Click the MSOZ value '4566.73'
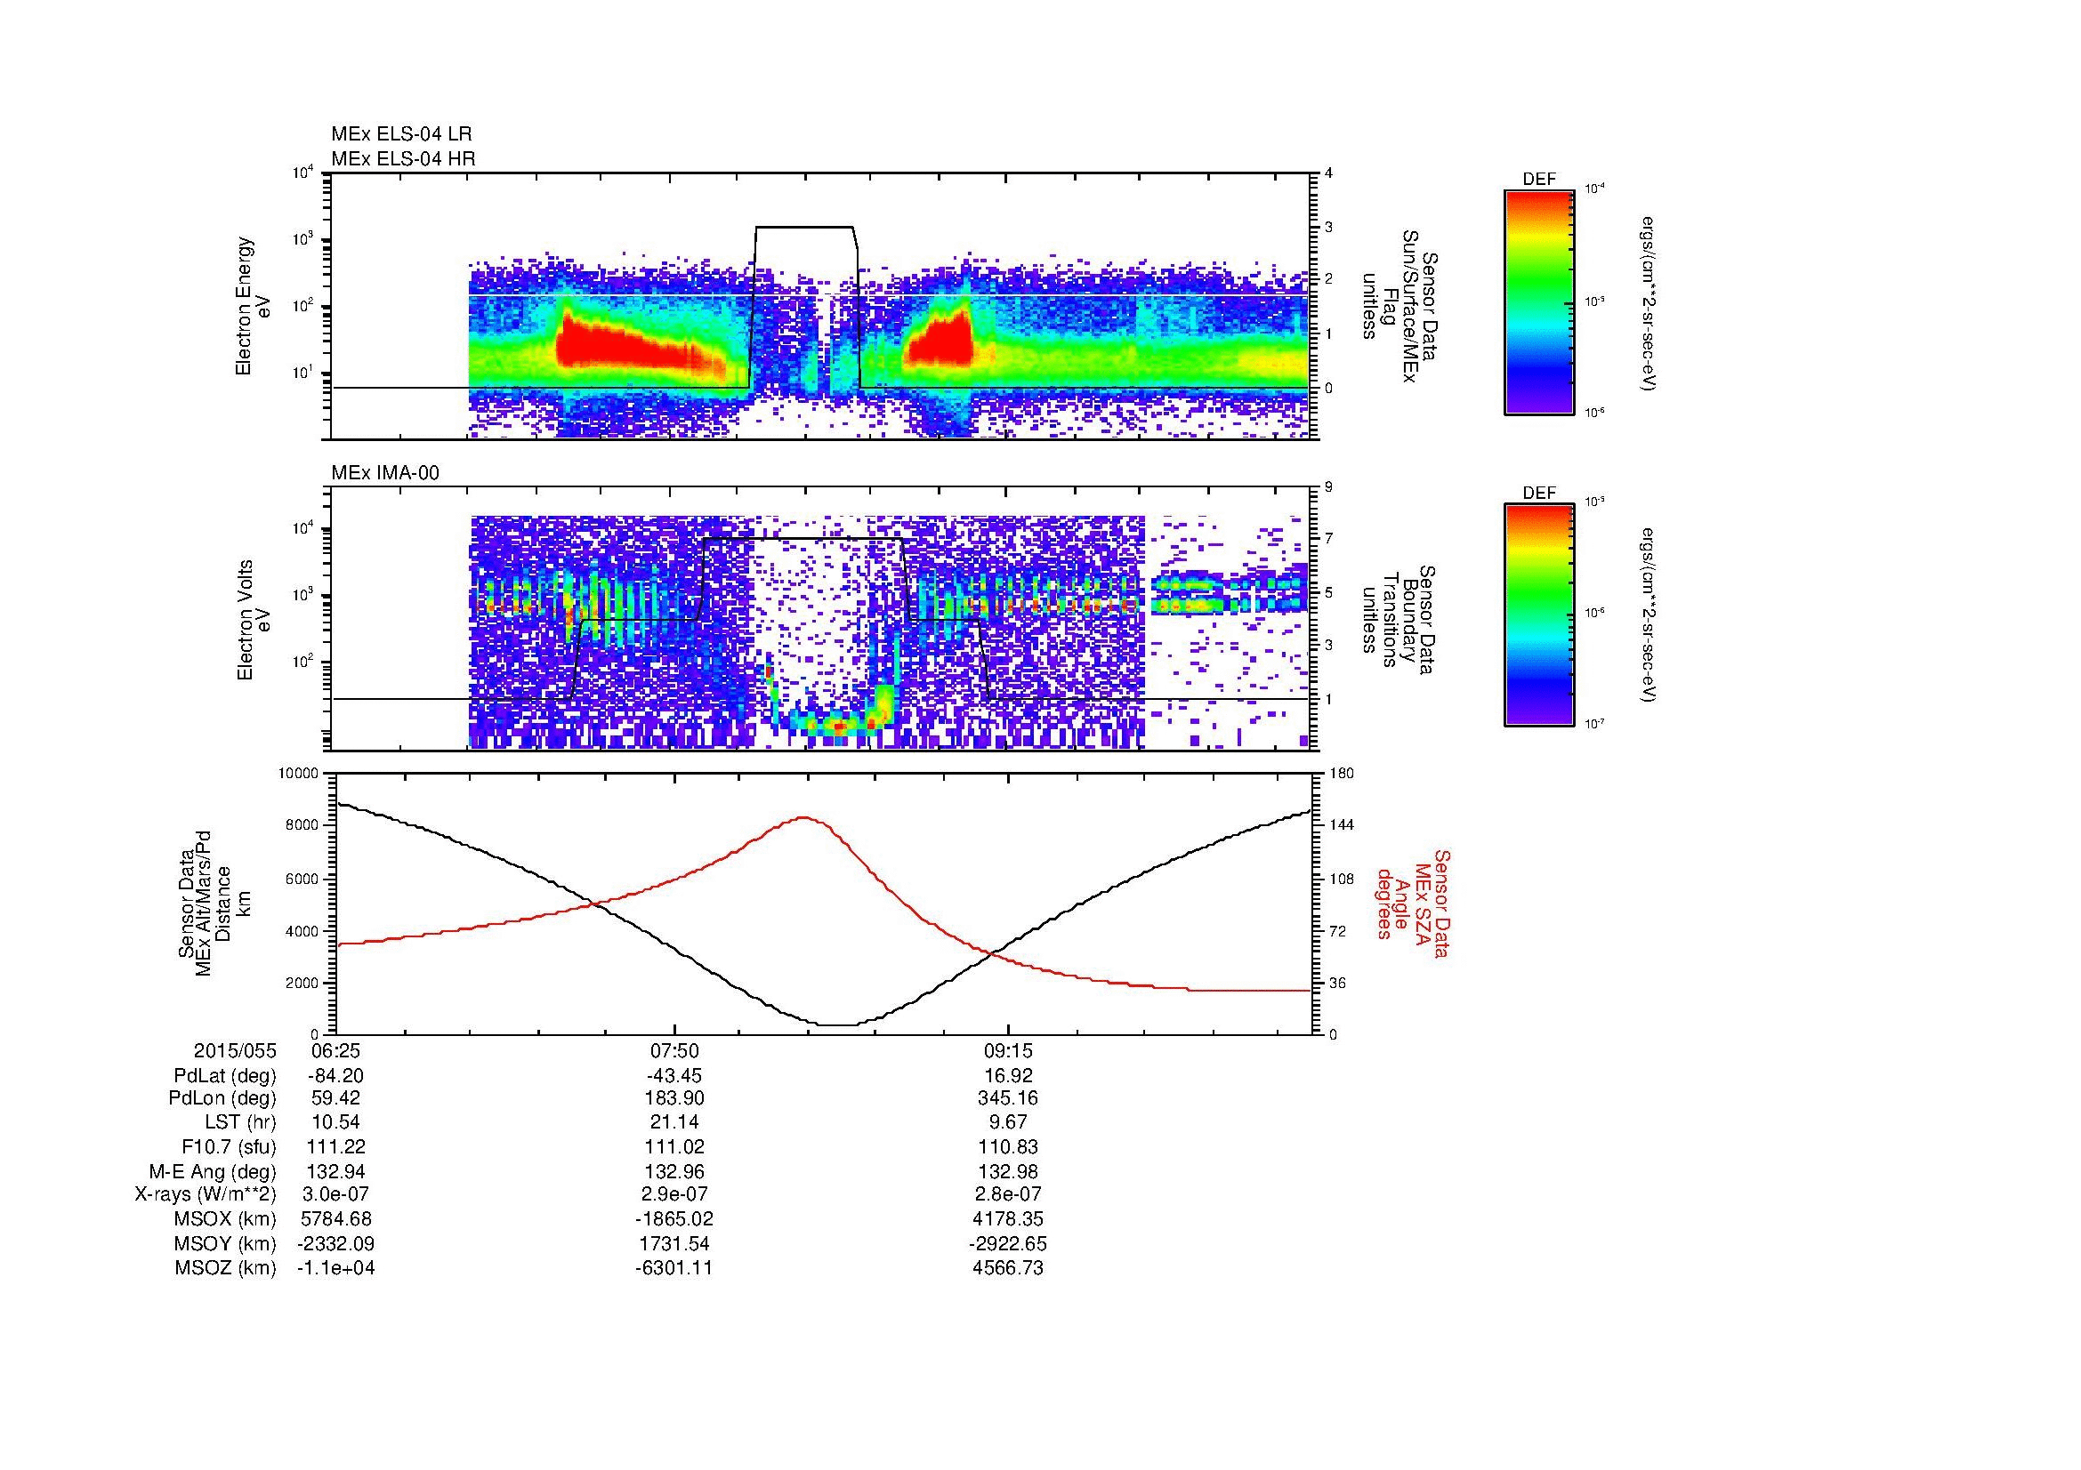Screen dimensions: 2081x1470 click(x=1008, y=1268)
